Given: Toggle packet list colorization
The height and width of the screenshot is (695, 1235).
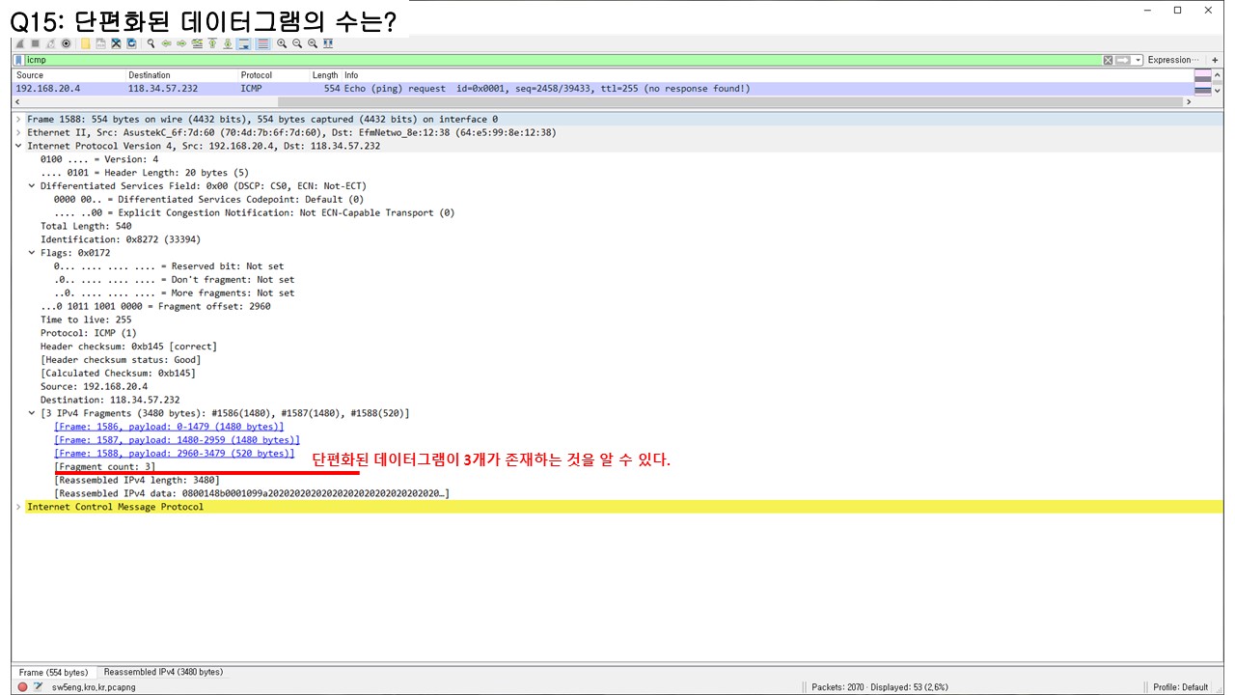Looking at the screenshot, I should click(262, 43).
